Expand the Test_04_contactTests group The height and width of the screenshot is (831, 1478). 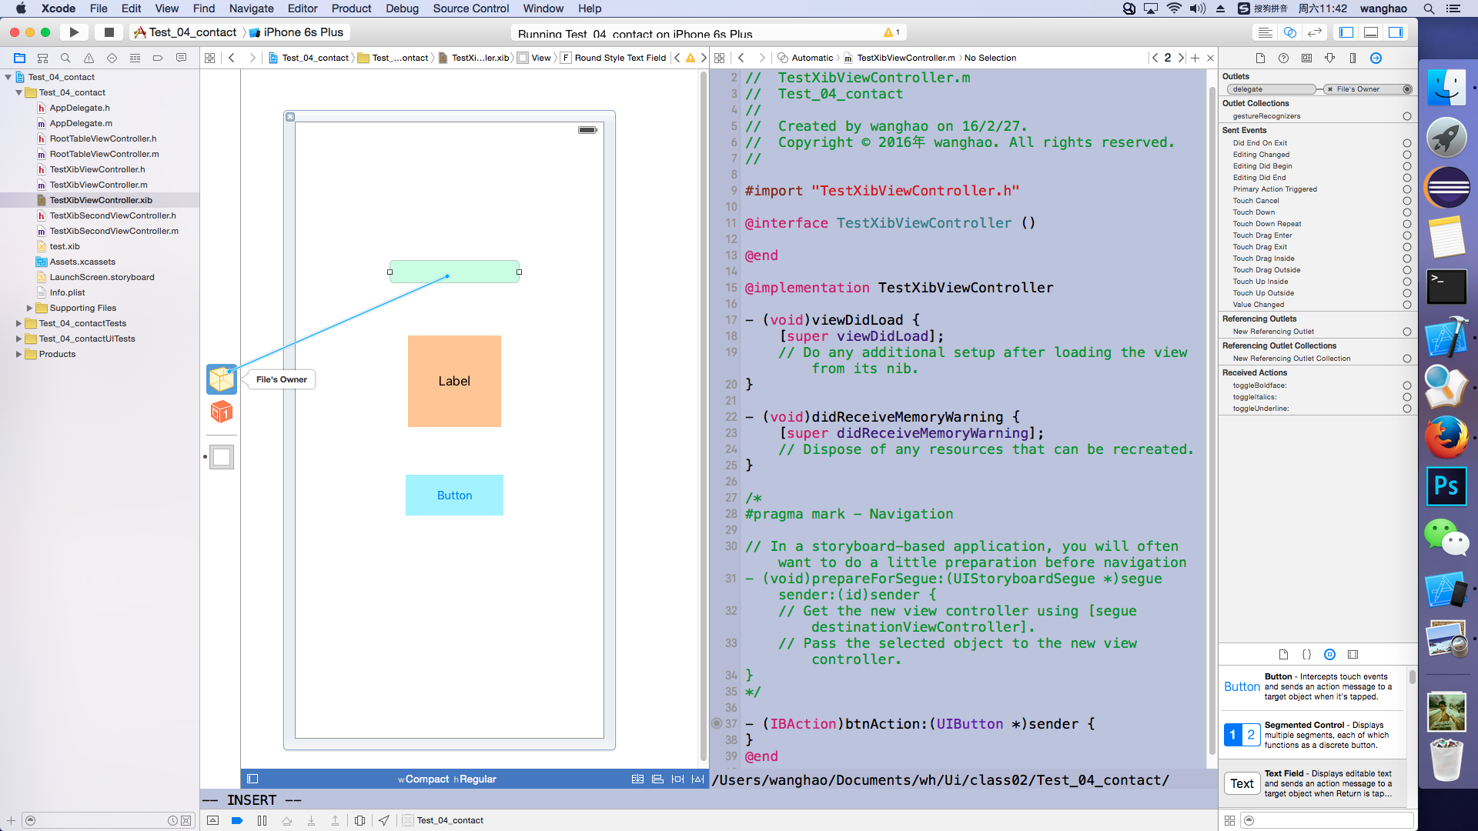[19, 323]
